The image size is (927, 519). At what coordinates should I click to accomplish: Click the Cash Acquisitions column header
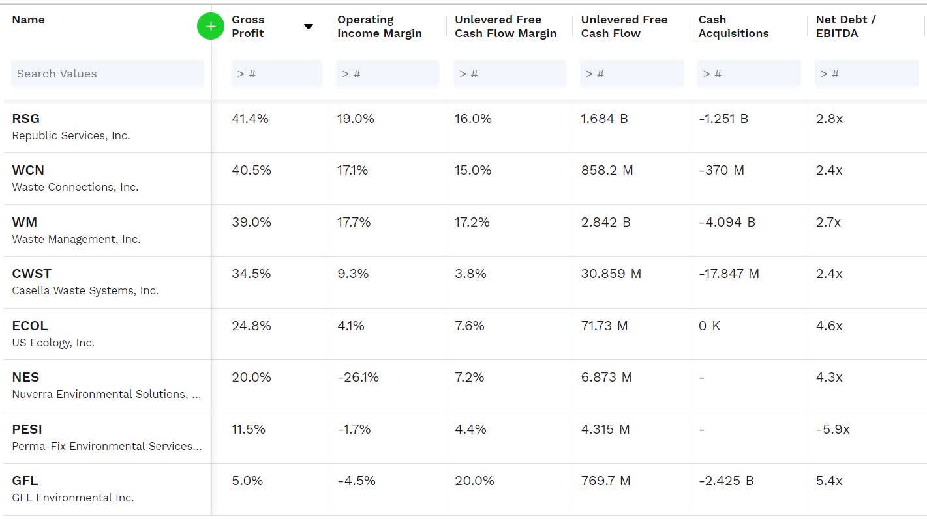[733, 27]
